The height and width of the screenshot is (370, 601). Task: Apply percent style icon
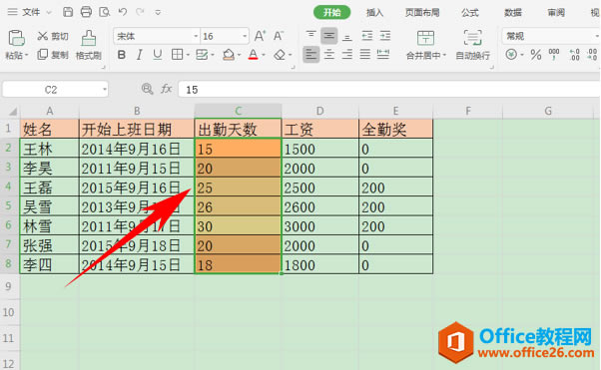pos(536,55)
